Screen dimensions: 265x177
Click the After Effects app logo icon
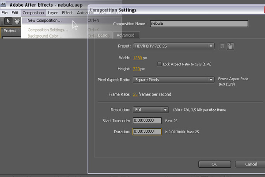(3, 4)
